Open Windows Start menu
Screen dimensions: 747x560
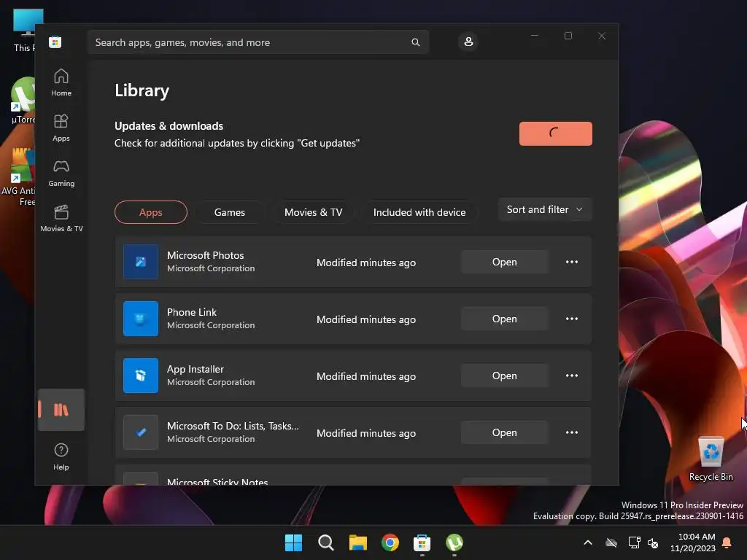(x=293, y=542)
